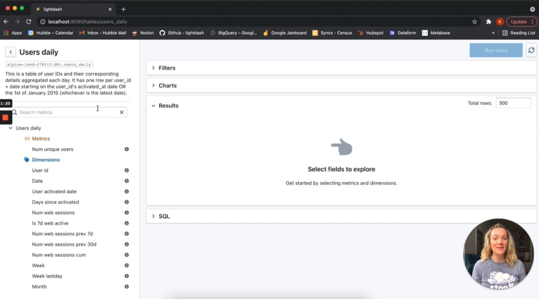The image size is (539, 299).
Task: Open the Metabase bookmark
Action: (x=436, y=33)
